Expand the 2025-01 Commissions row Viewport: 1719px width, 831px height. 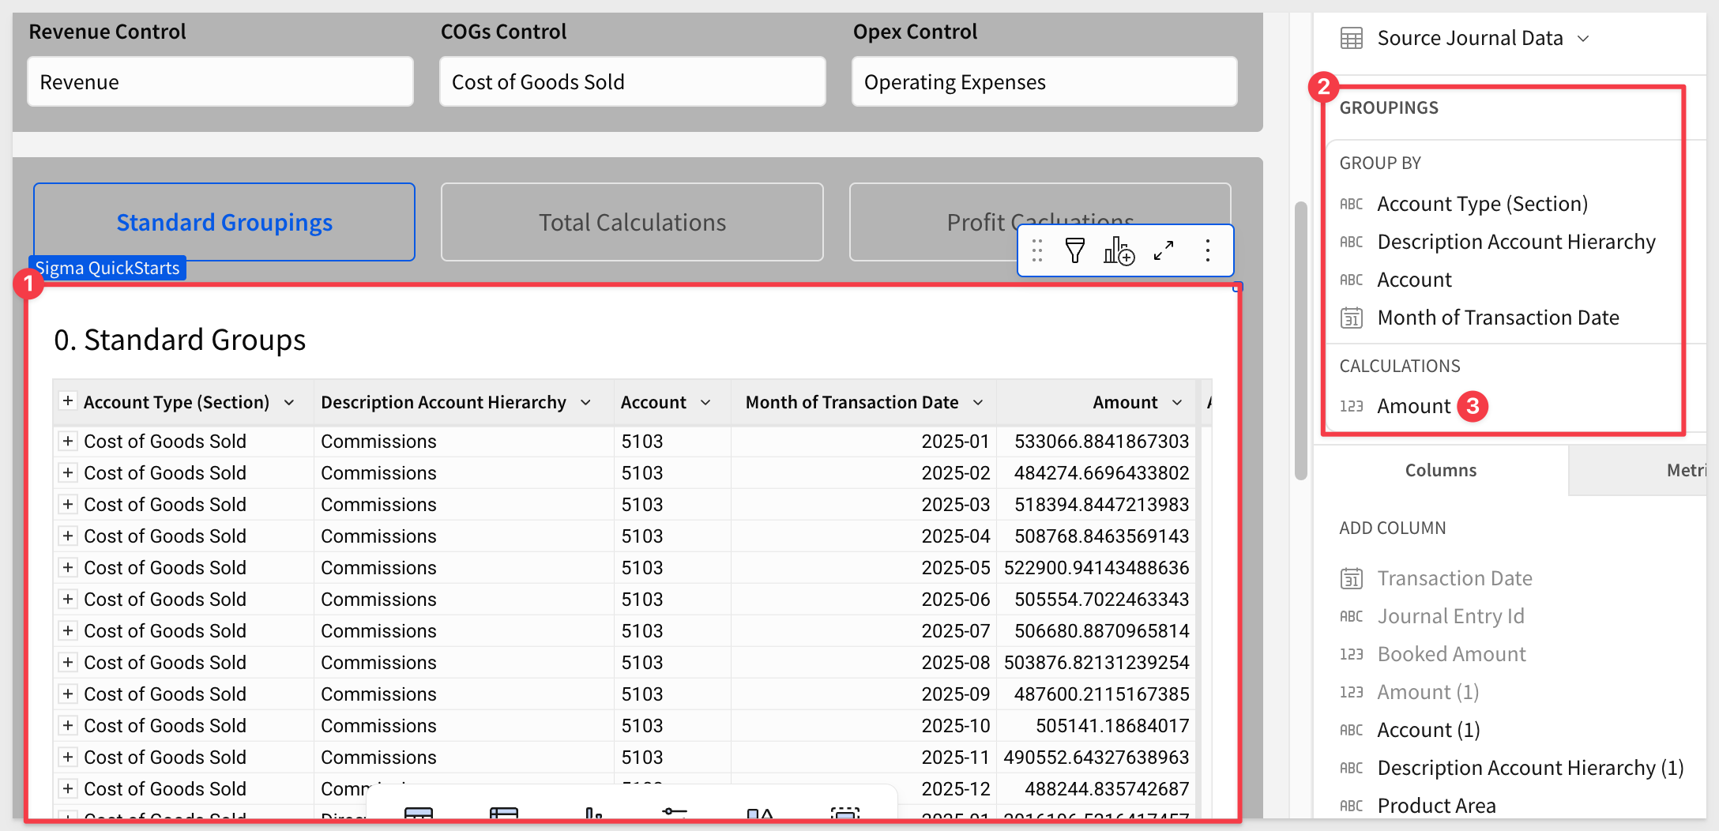click(68, 441)
